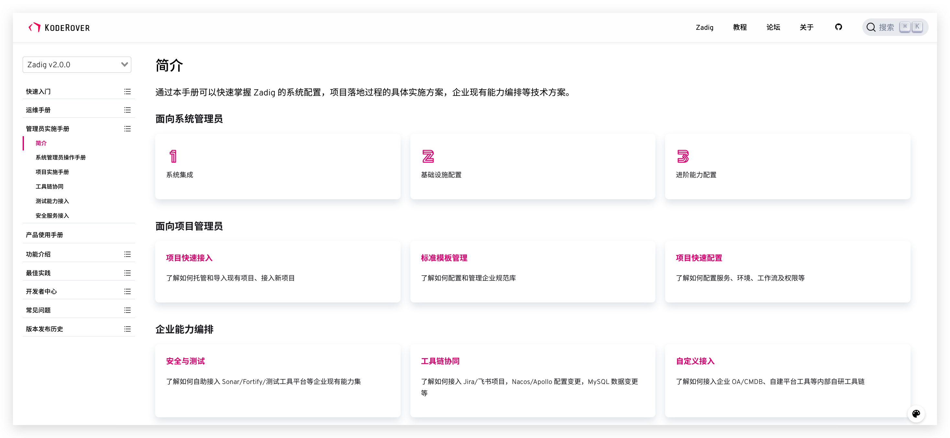Click the 版本发布历史 sidebar heading
950x438 pixels.
point(44,329)
